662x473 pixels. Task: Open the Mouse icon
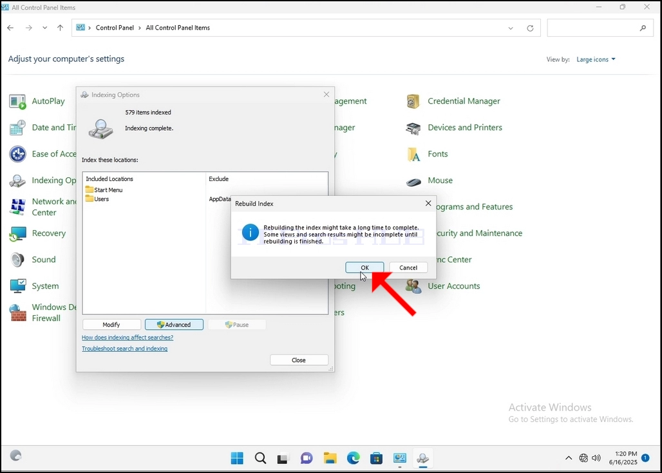pyautogui.click(x=413, y=180)
